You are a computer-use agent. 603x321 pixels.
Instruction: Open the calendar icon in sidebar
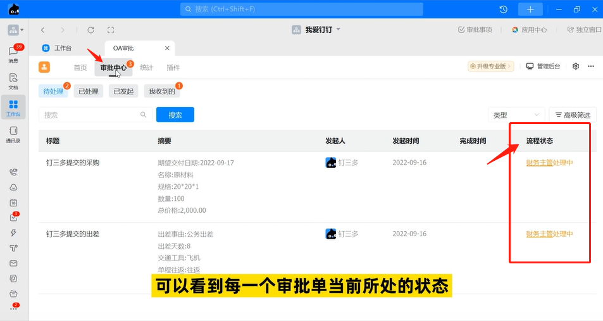[x=13, y=203]
